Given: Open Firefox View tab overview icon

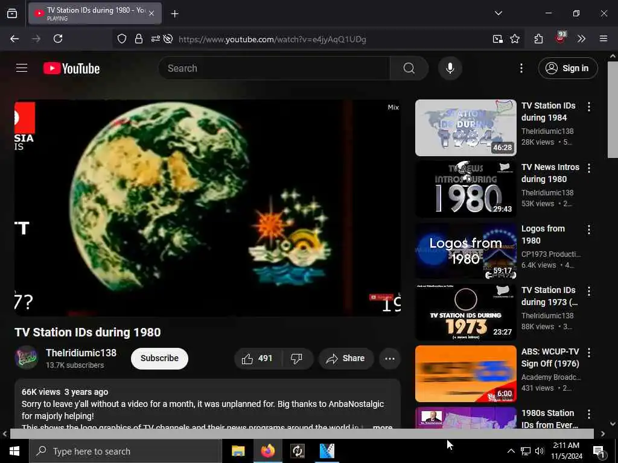Looking at the screenshot, I should (12, 13).
